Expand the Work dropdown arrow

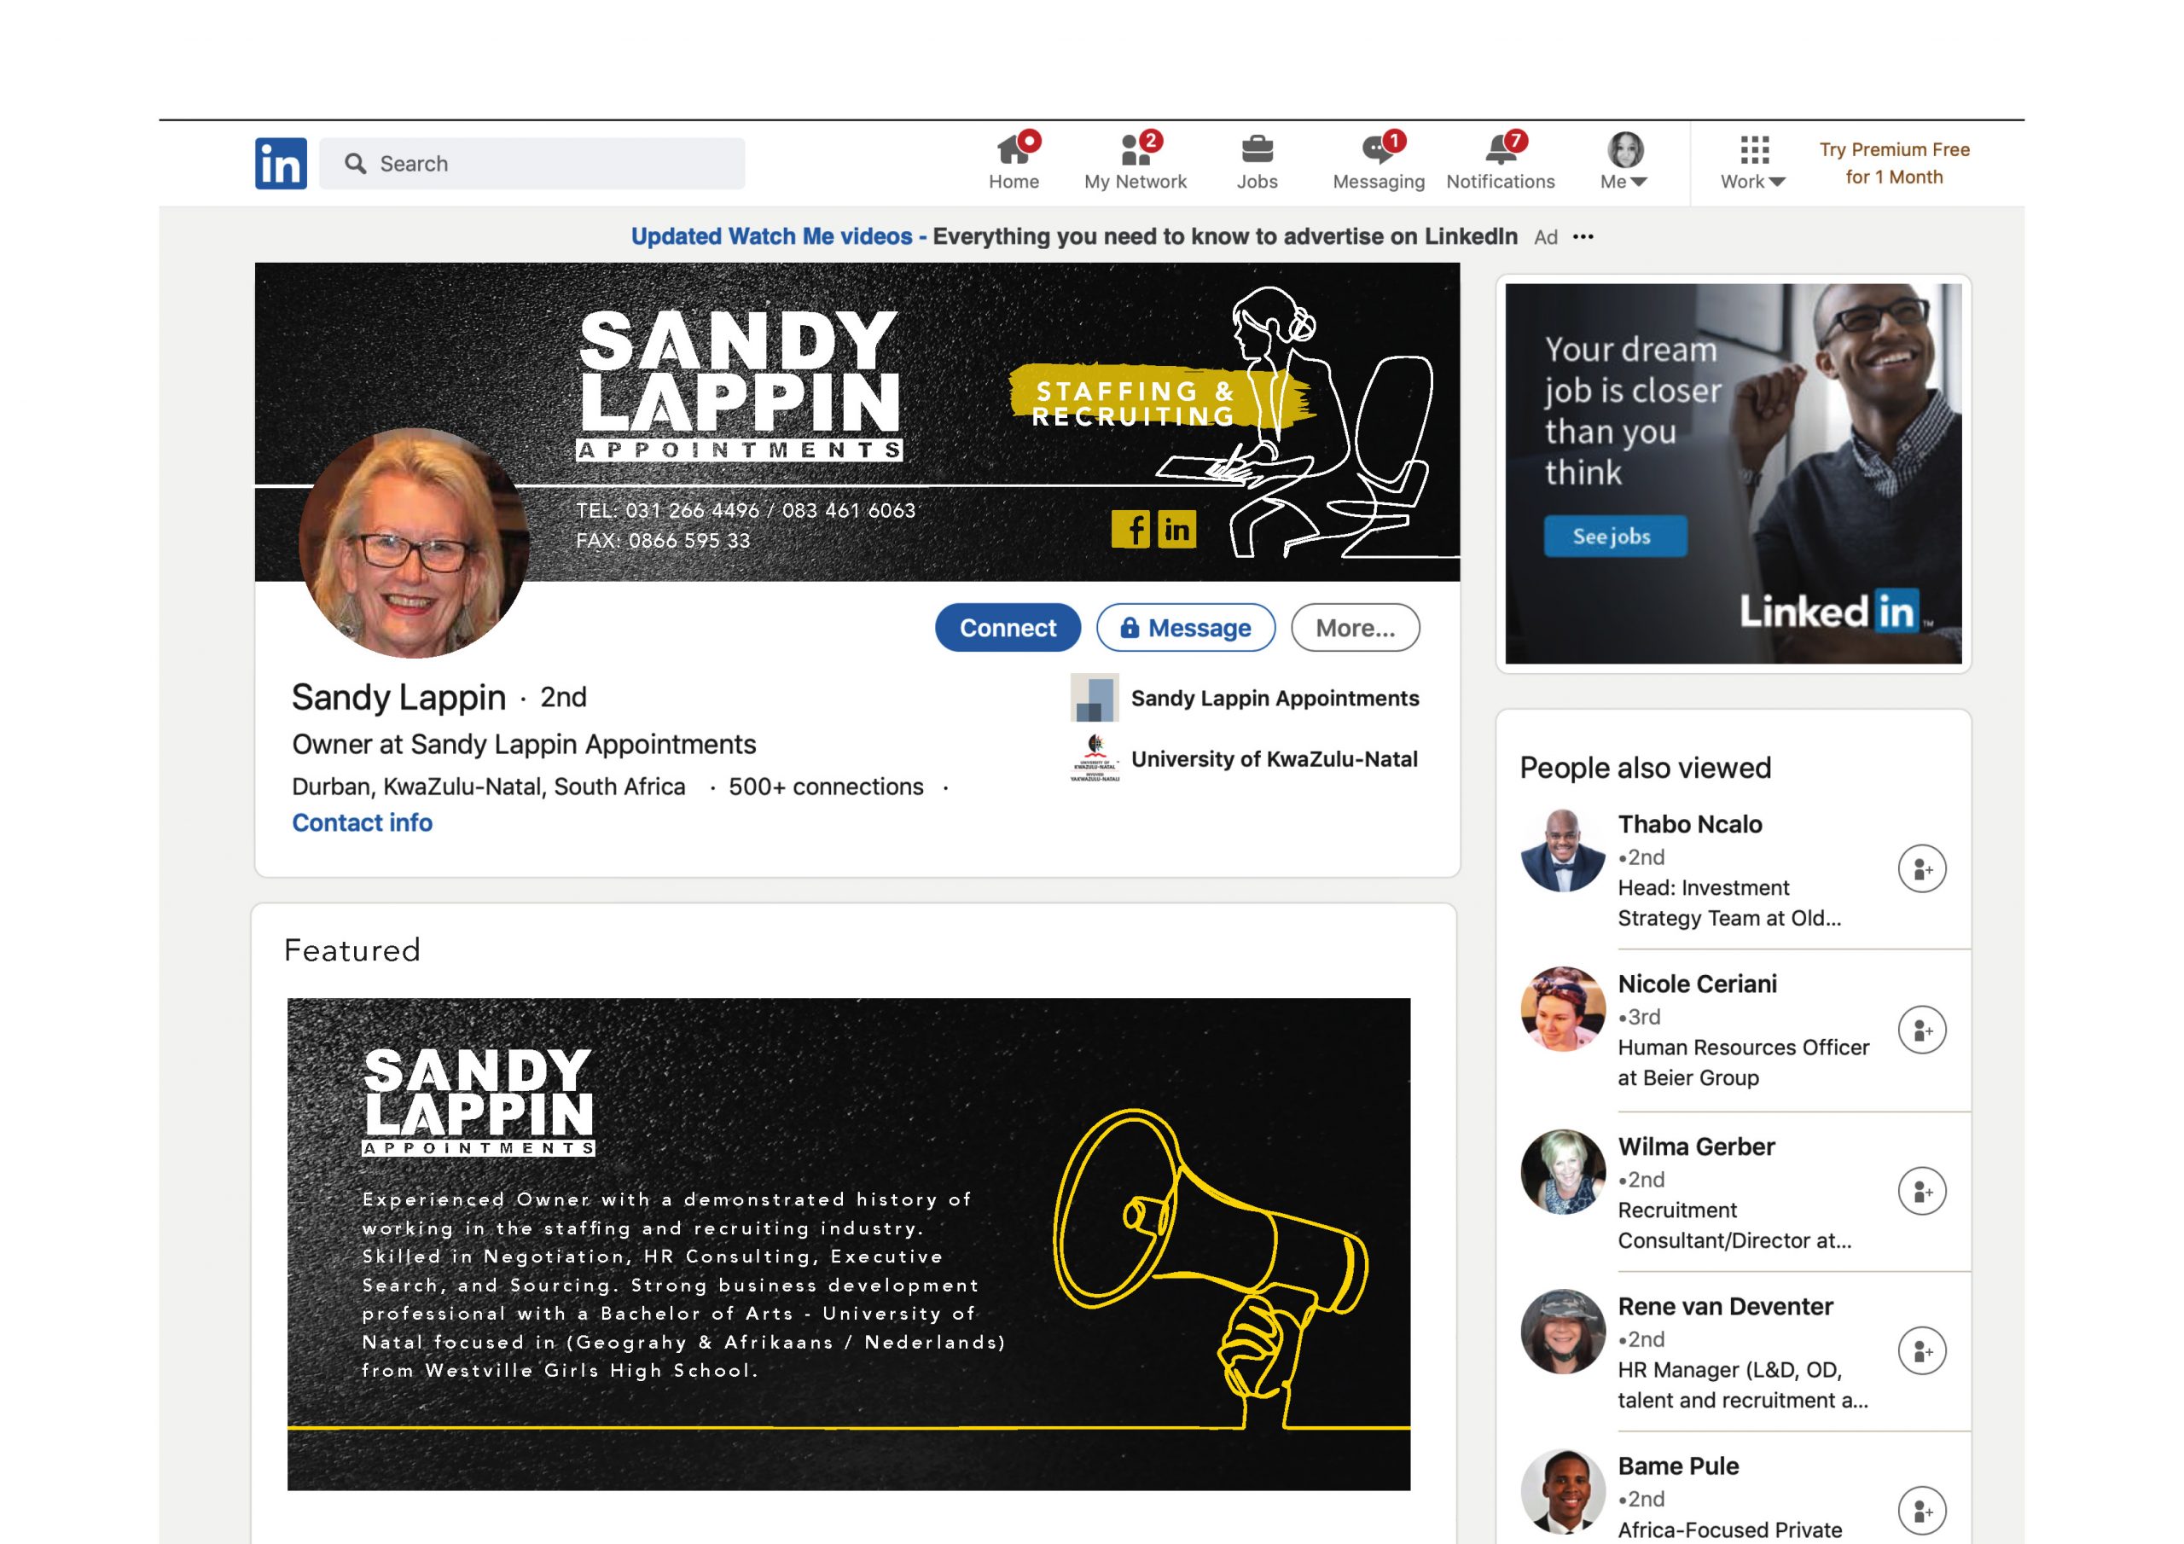pos(1777,182)
